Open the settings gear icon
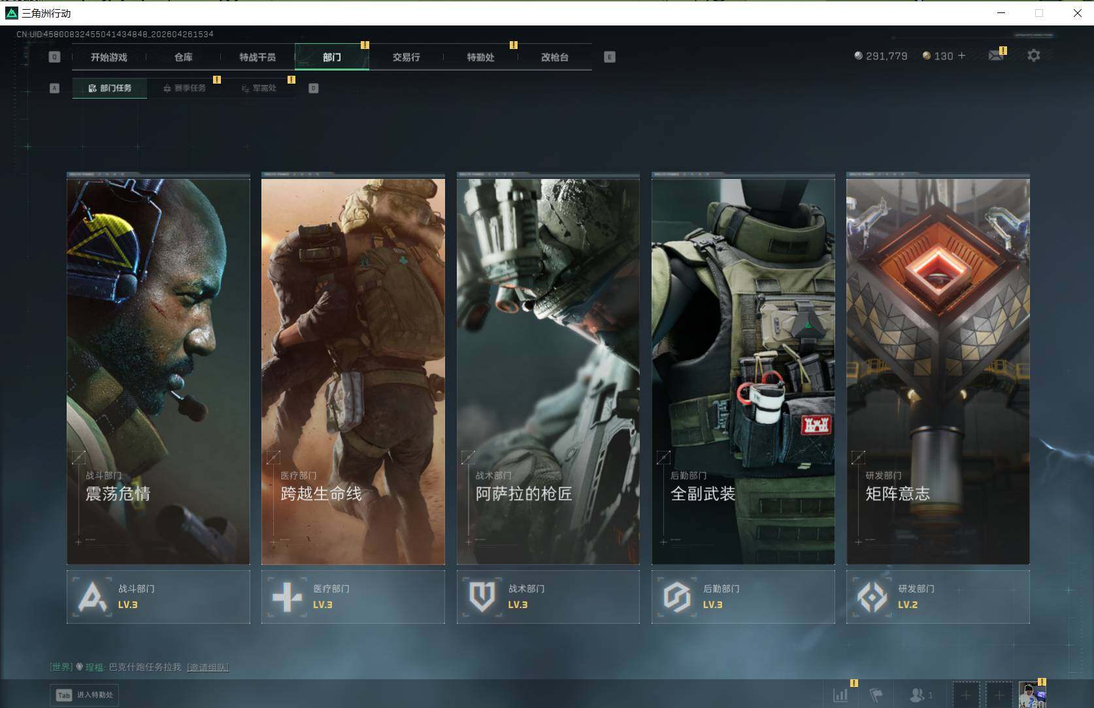Viewport: 1094px width, 708px height. (1033, 56)
